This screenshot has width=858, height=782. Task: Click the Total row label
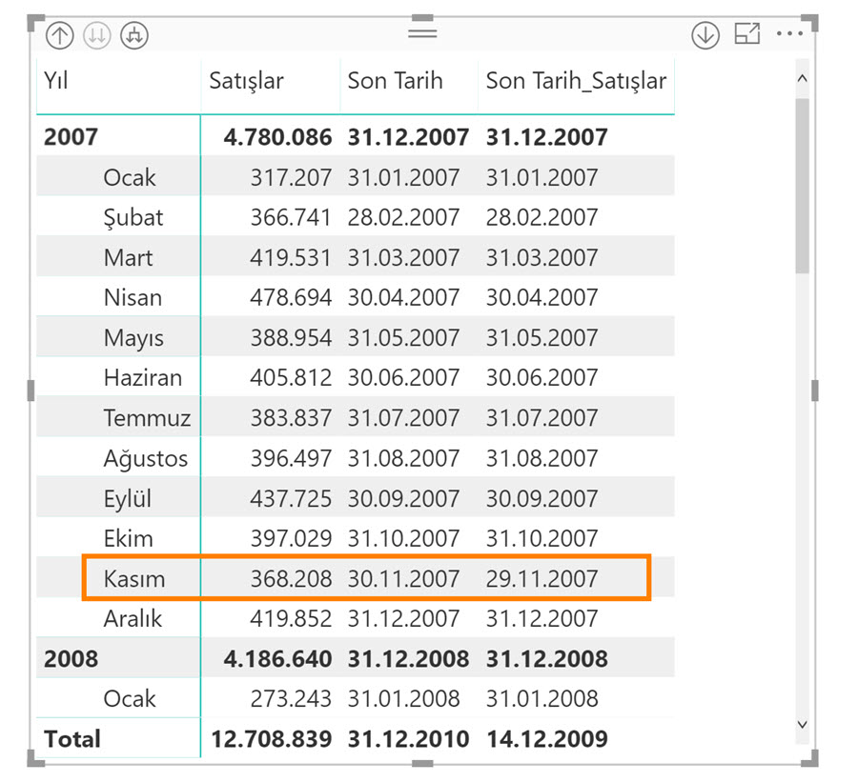click(x=72, y=739)
